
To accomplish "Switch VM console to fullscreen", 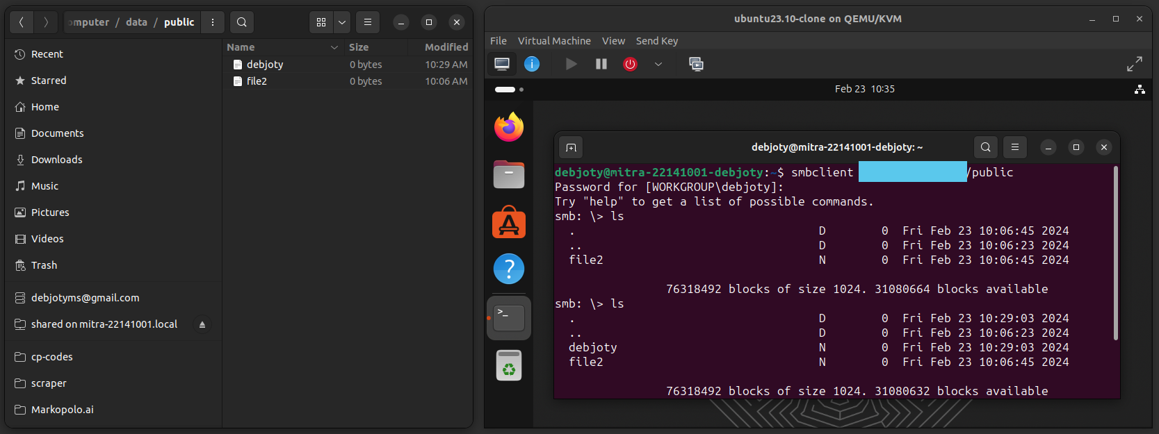I will click(x=1135, y=64).
